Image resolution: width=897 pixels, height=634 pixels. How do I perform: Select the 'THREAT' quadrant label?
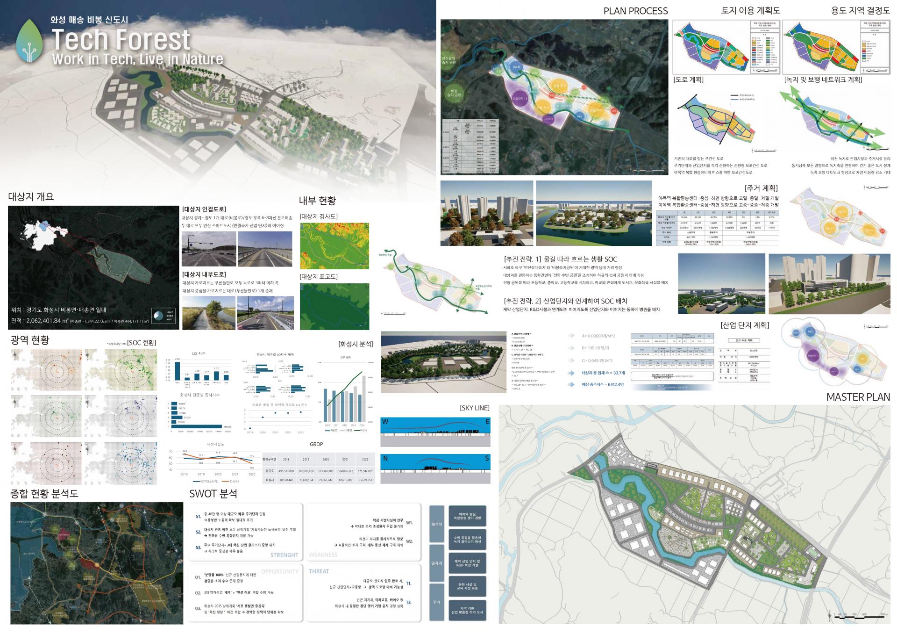(319, 571)
